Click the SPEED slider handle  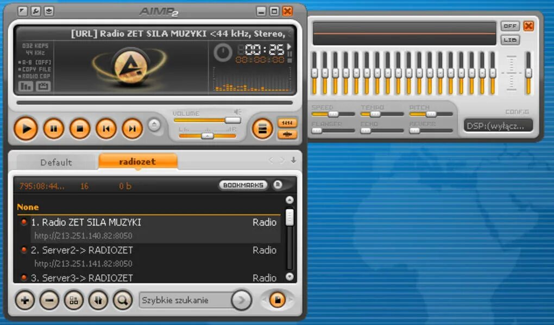click(333, 114)
